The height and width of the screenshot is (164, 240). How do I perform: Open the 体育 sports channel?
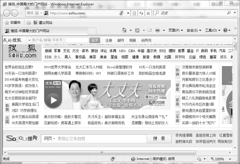(113, 51)
